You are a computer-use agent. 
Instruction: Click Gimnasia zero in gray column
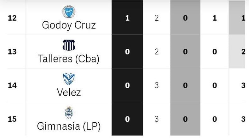(185, 119)
